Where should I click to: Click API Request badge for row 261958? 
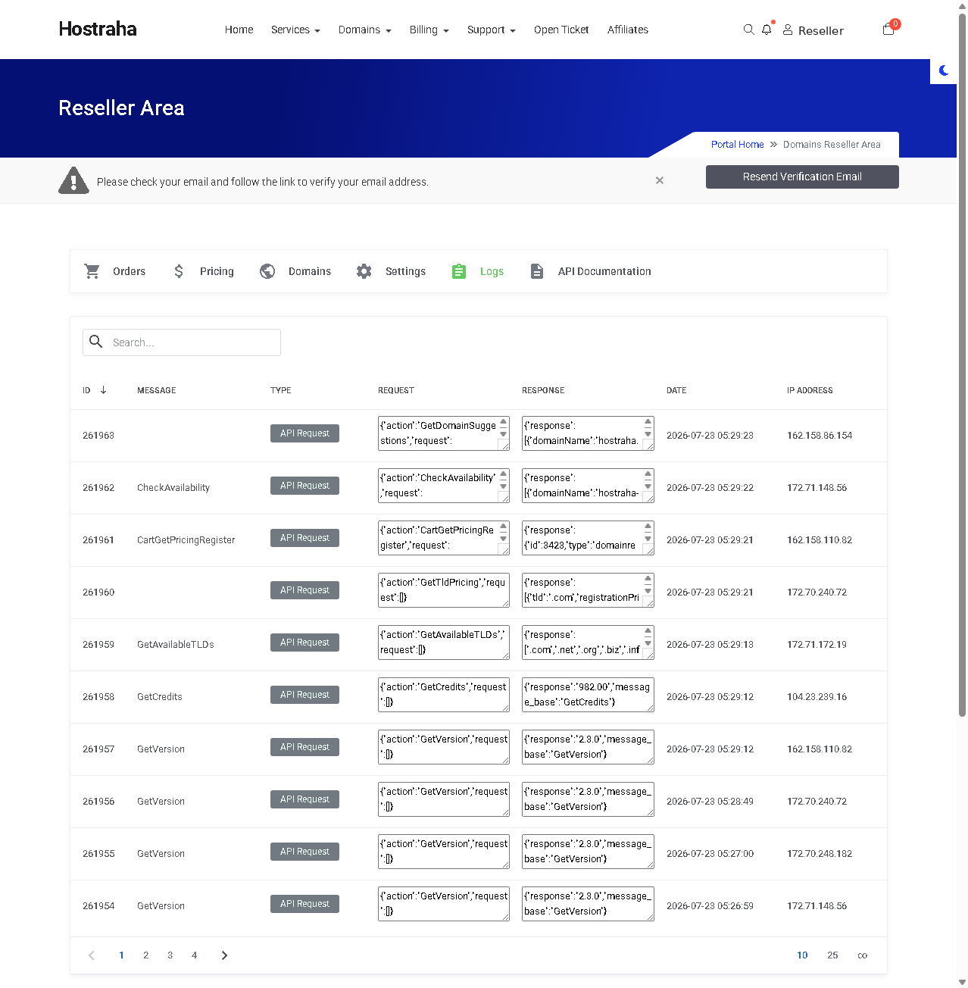304,695
